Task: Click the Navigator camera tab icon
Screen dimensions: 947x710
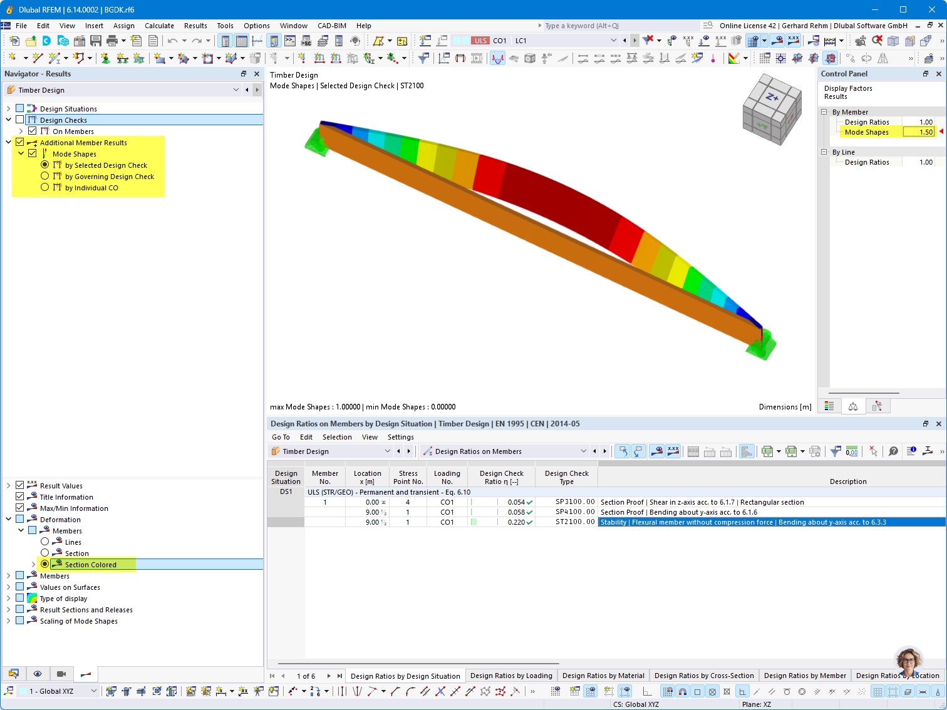Action: [x=61, y=674]
